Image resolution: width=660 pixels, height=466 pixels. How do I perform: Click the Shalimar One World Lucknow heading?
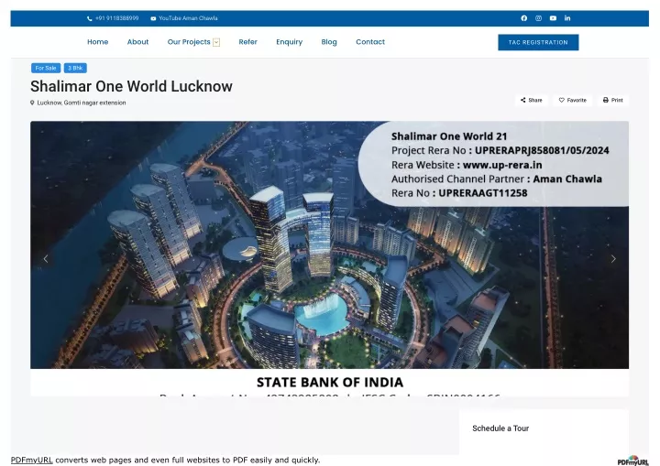pos(131,86)
